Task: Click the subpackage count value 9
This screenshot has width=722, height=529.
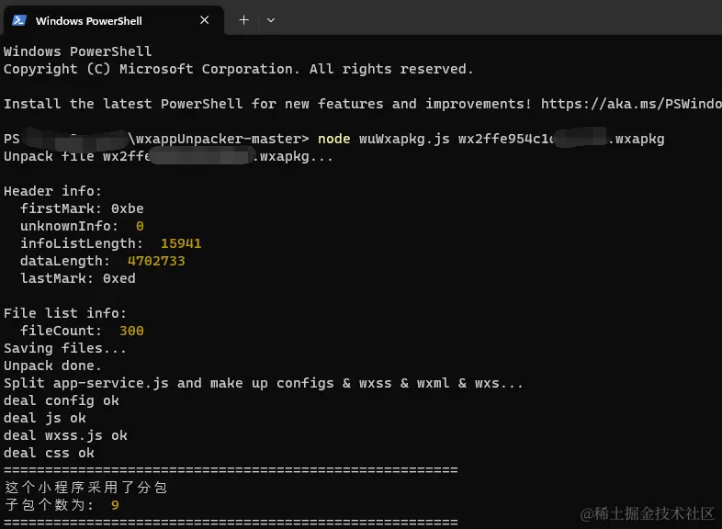Action: coord(115,505)
